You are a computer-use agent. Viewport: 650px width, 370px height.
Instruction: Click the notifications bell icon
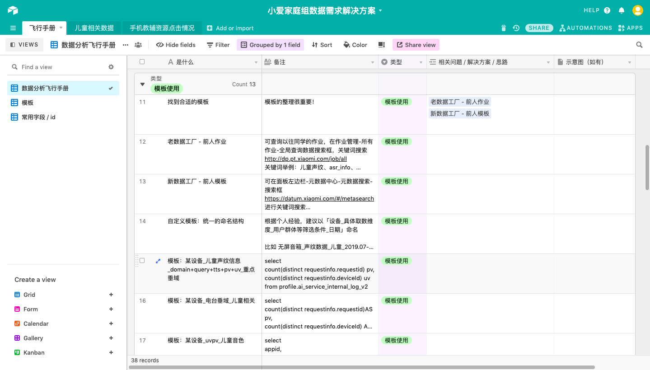622,10
